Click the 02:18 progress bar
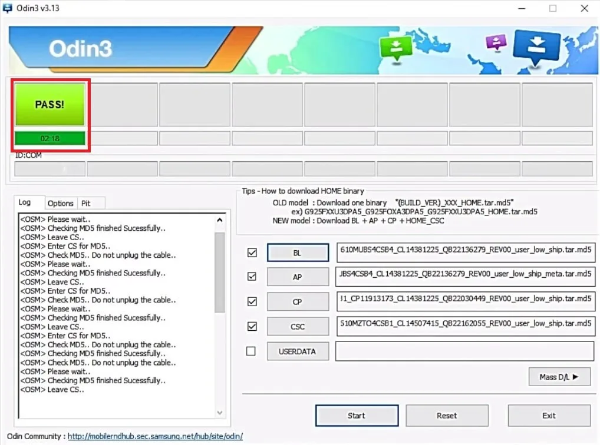The height and width of the screenshot is (445, 600). point(50,138)
